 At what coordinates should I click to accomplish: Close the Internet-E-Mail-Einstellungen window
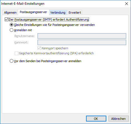[x=127, y=4]
